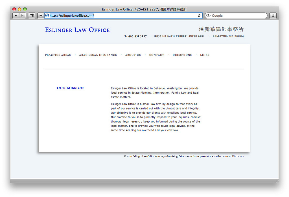This screenshot has width=289, height=197.
Task: Click the green zoom window button
Action: click(x=25, y=9)
